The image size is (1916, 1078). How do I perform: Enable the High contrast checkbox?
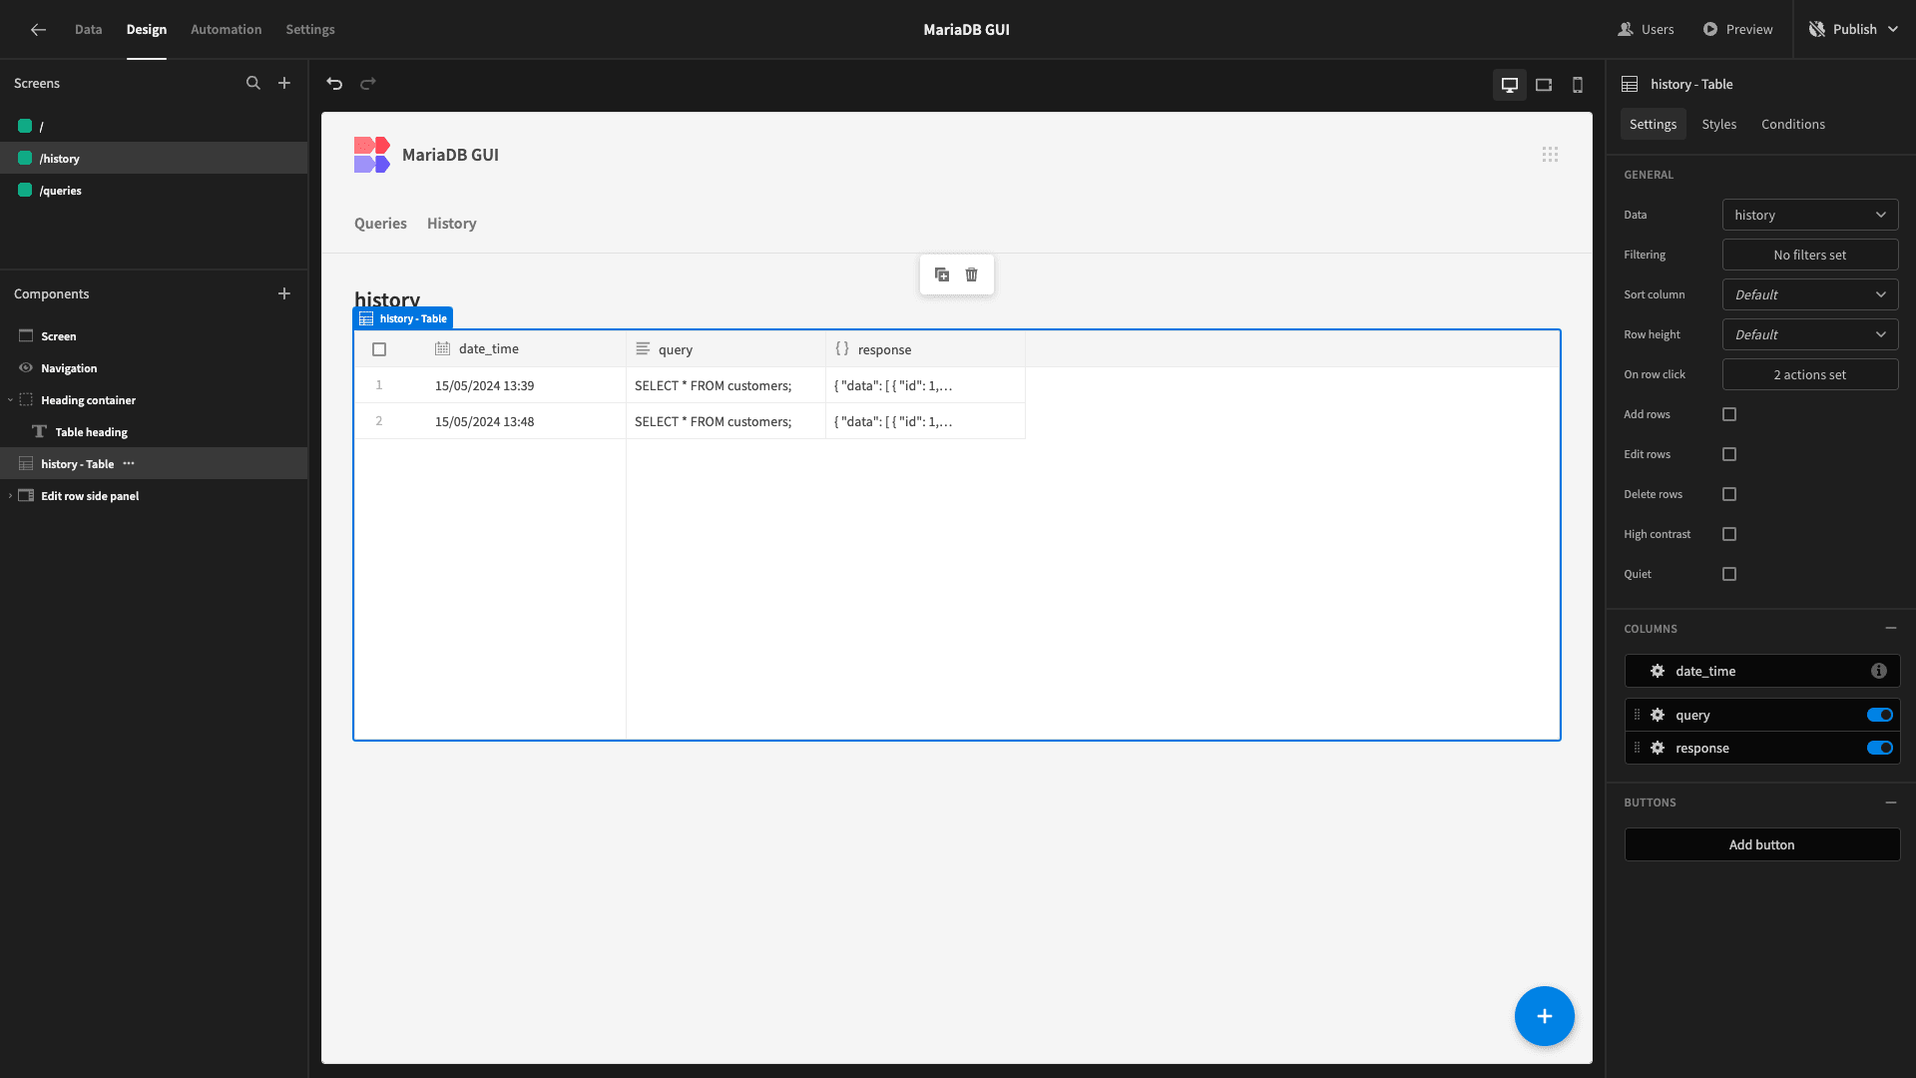[x=1729, y=534]
